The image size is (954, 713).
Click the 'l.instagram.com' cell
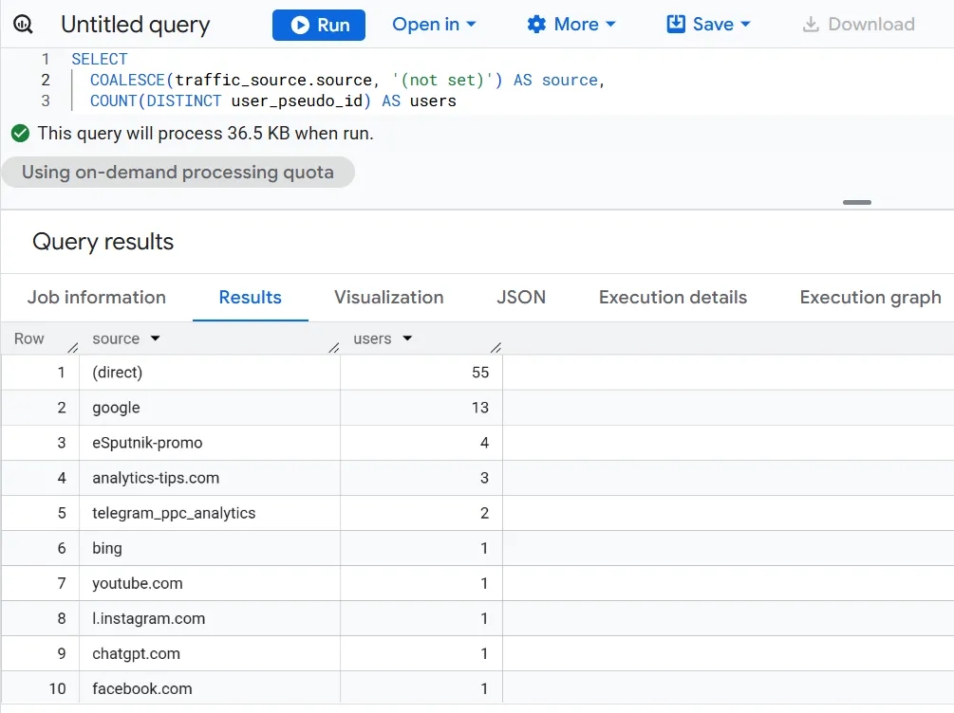click(209, 619)
